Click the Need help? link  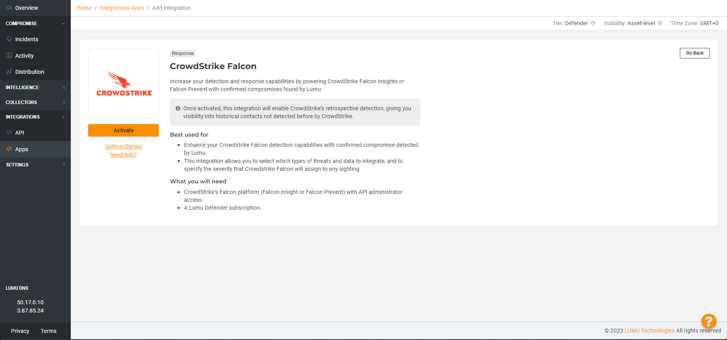[x=123, y=155]
